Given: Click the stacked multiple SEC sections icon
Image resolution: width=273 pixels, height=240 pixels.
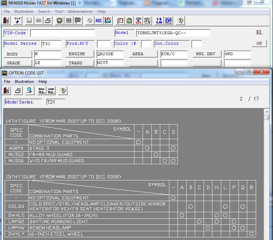Looking at the screenshot, I should [x=78, y=21].
